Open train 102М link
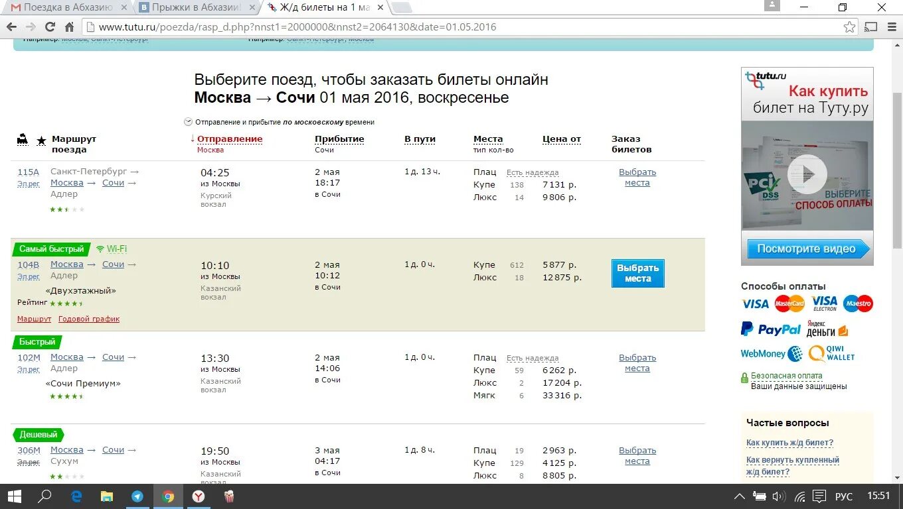The width and height of the screenshot is (903, 509). click(29, 357)
